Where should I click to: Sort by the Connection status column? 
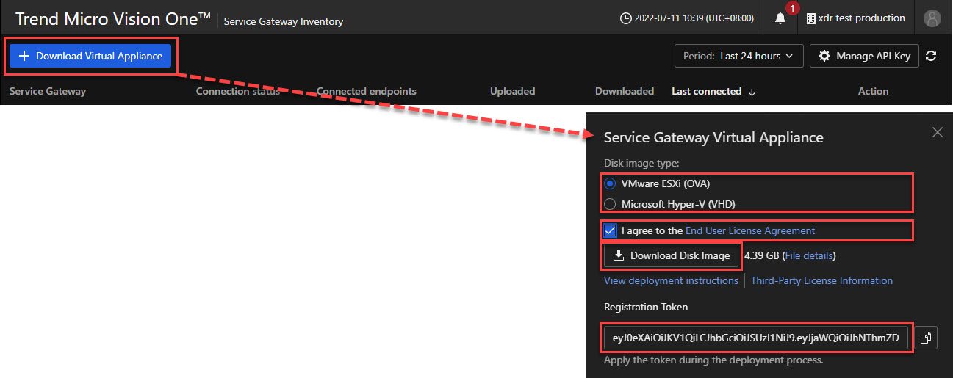coord(237,92)
